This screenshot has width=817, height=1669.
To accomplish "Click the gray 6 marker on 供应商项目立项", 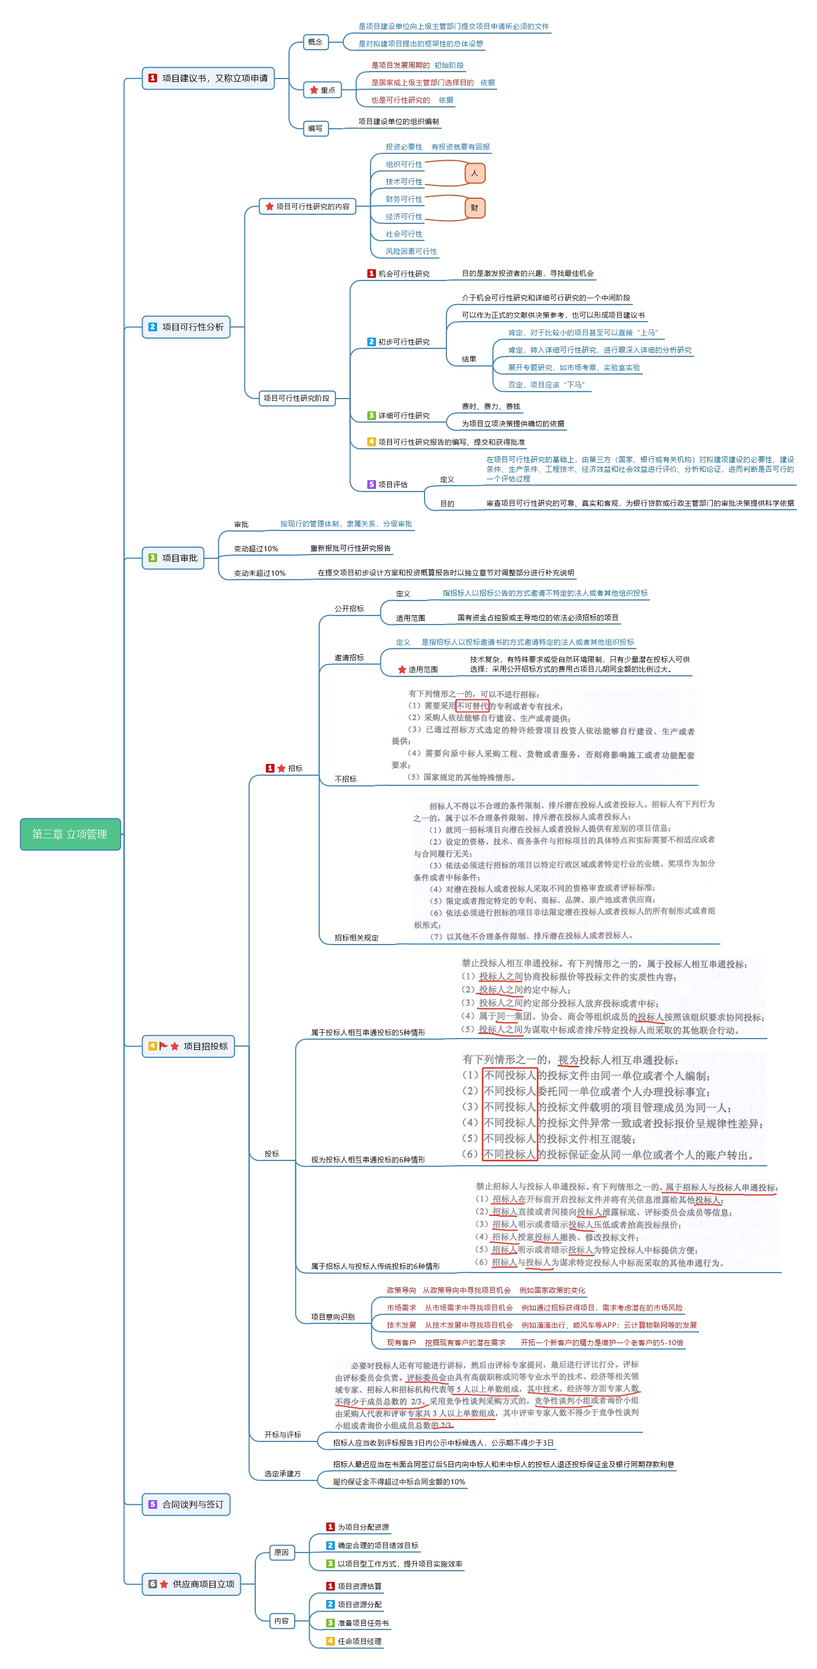I will click(x=153, y=1585).
